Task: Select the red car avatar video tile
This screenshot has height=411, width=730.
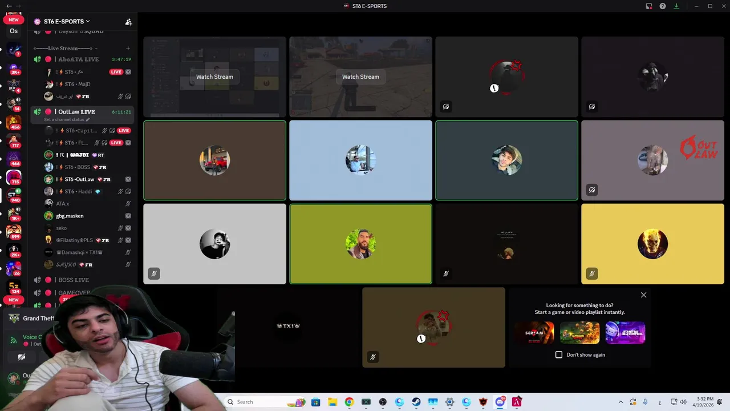Action: coord(214,160)
